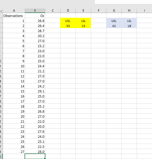Select the blue USL label cell
This screenshot has height=159, width=152.
click(x=114, y=21)
